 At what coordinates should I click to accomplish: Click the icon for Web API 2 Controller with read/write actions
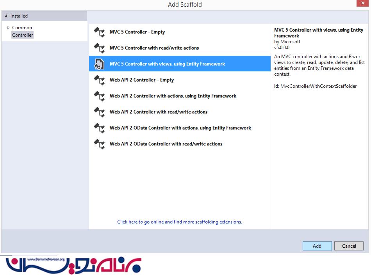click(x=99, y=112)
